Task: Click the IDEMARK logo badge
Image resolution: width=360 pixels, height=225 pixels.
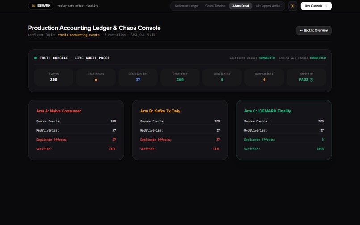Action: pos(41,6)
